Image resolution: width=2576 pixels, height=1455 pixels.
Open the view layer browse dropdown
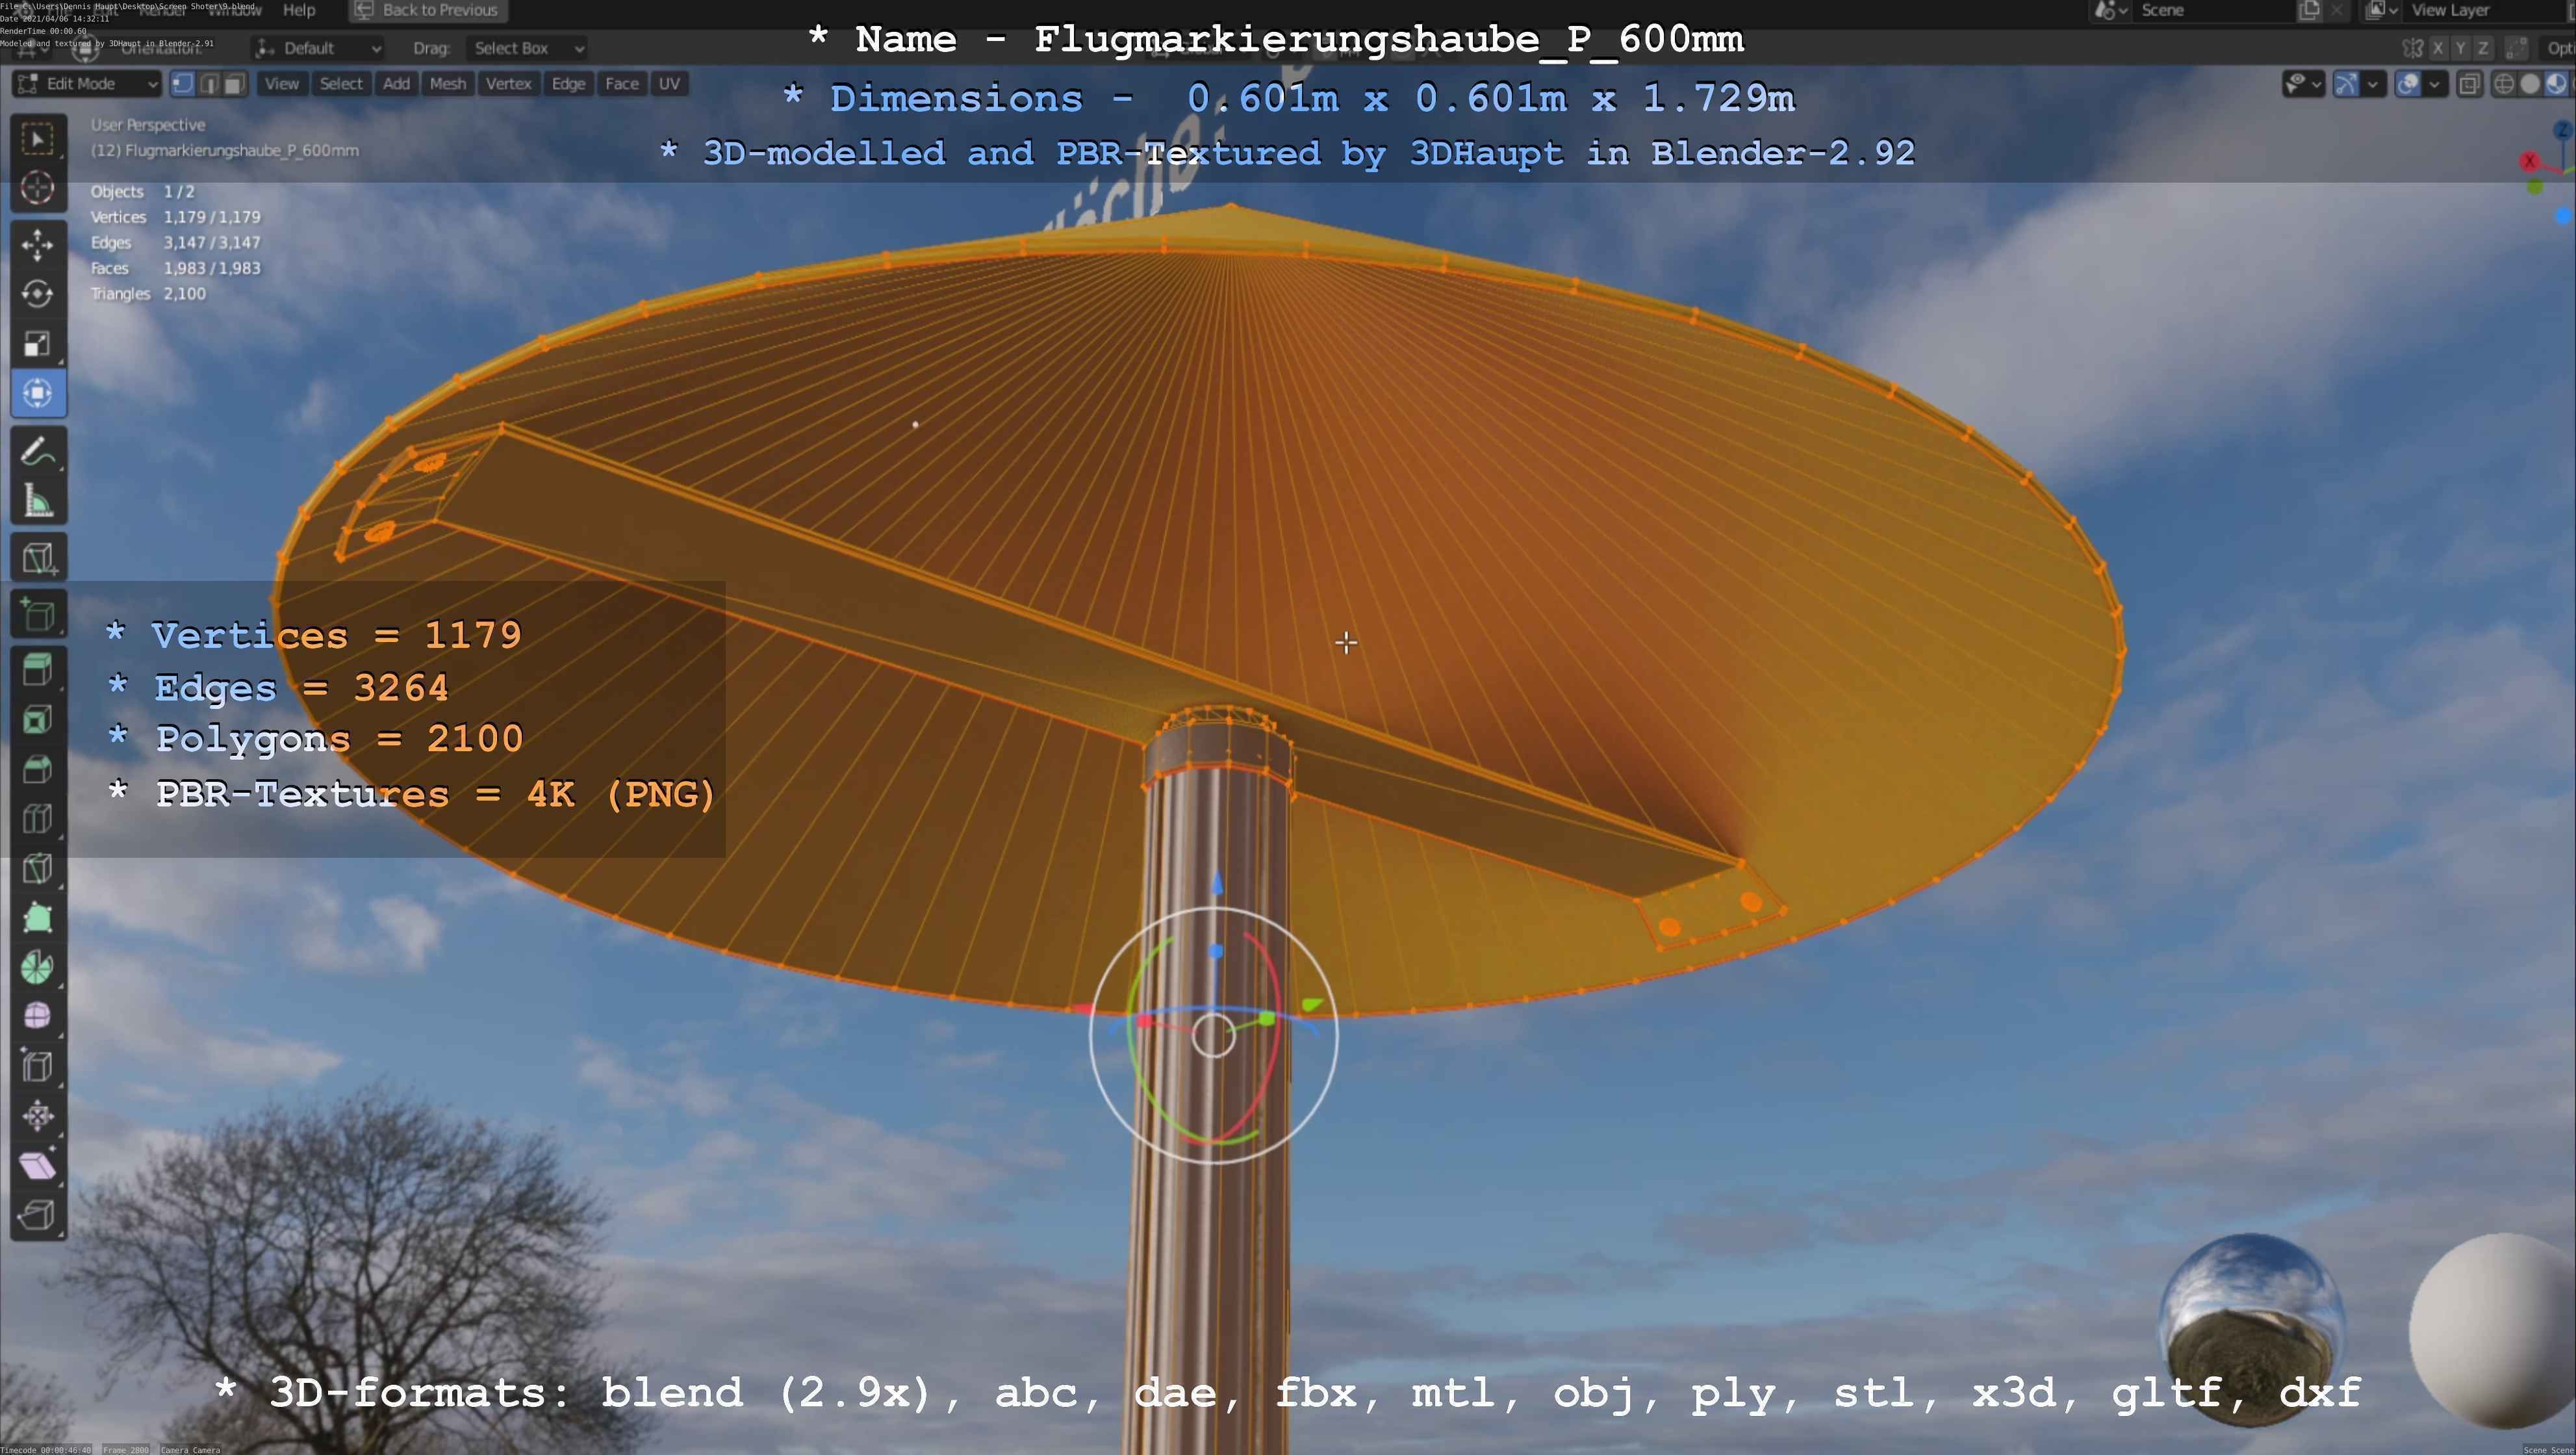pos(2382,10)
